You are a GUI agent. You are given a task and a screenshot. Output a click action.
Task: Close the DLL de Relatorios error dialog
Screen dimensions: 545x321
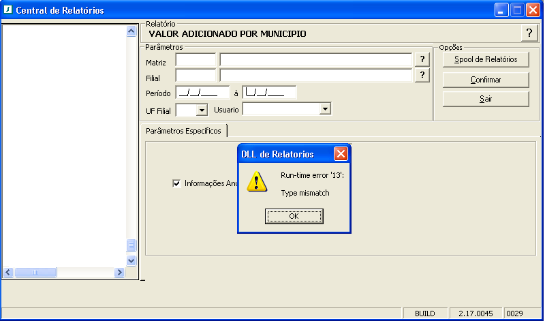coord(341,154)
